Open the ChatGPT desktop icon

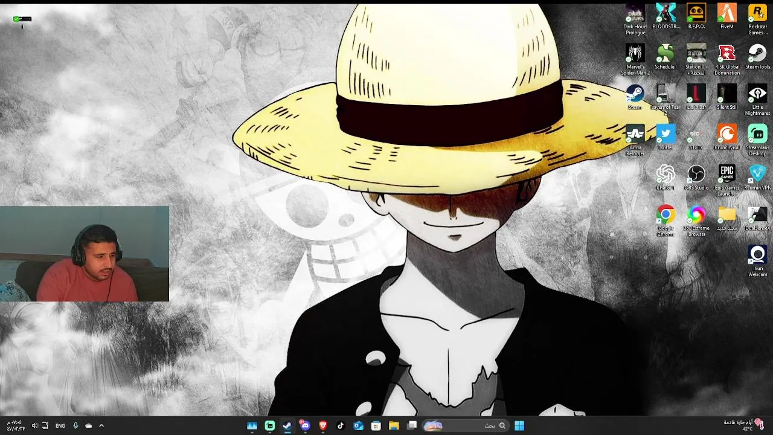pyautogui.click(x=666, y=178)
